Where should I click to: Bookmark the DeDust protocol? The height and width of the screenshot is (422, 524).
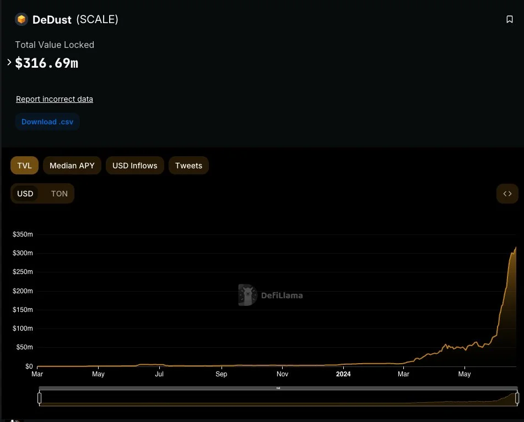(x=509, y=19)
